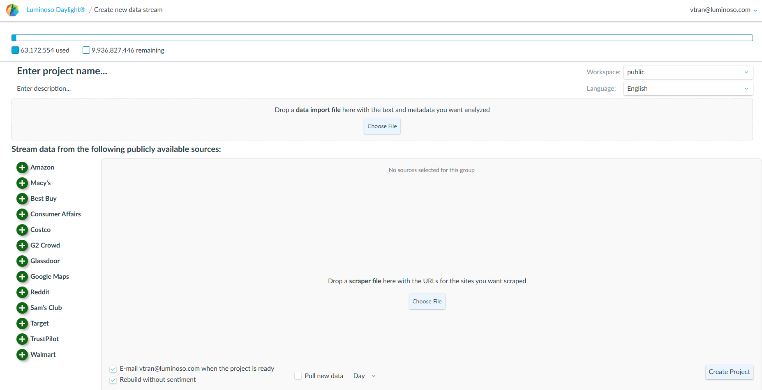Click Choose File for data import file
The height and width of the screenshot is (390, 762).
tap(382, 126)
